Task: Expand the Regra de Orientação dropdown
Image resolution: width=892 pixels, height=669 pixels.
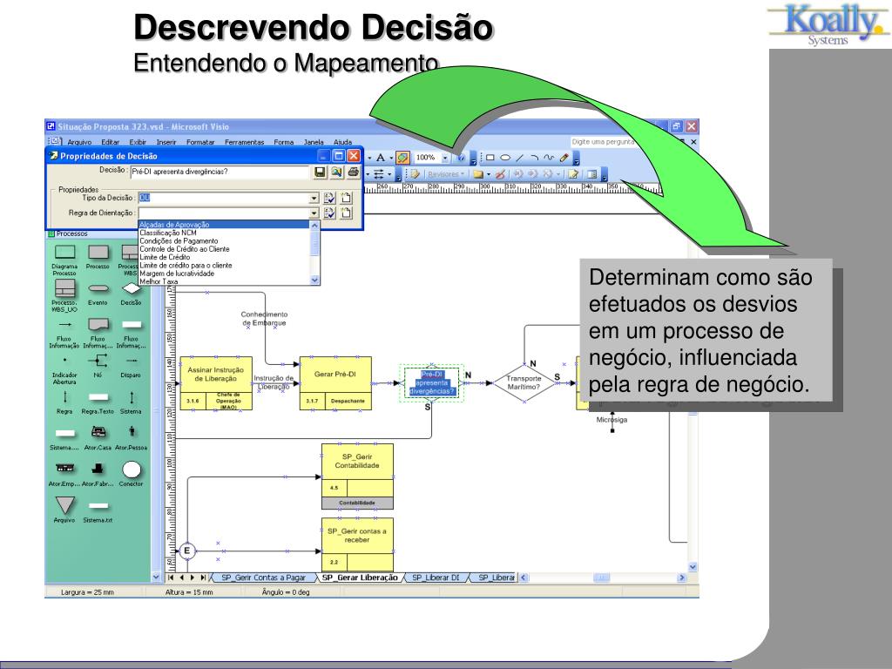Action: [x=314, y=213]
